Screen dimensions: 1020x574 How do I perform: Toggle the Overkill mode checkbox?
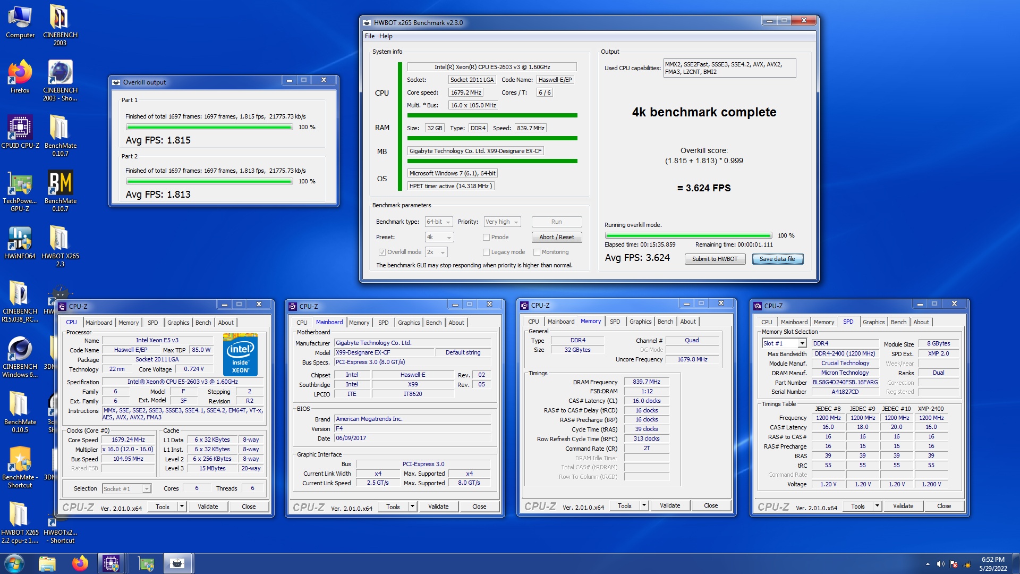381,252
